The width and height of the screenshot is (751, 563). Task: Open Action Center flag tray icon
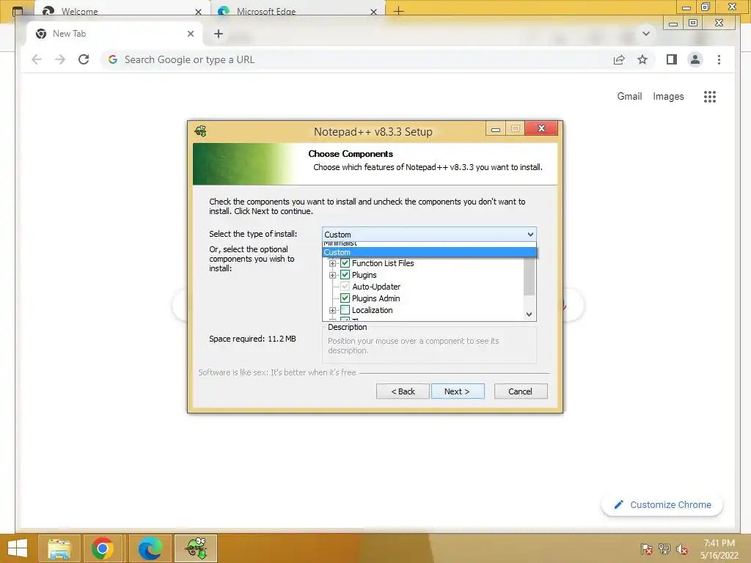(646, 549)
